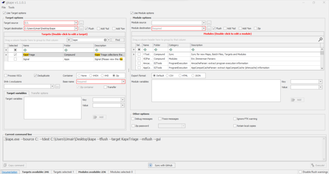Enable Zip password option
This screenshot has width=329, height=174.
133,126
